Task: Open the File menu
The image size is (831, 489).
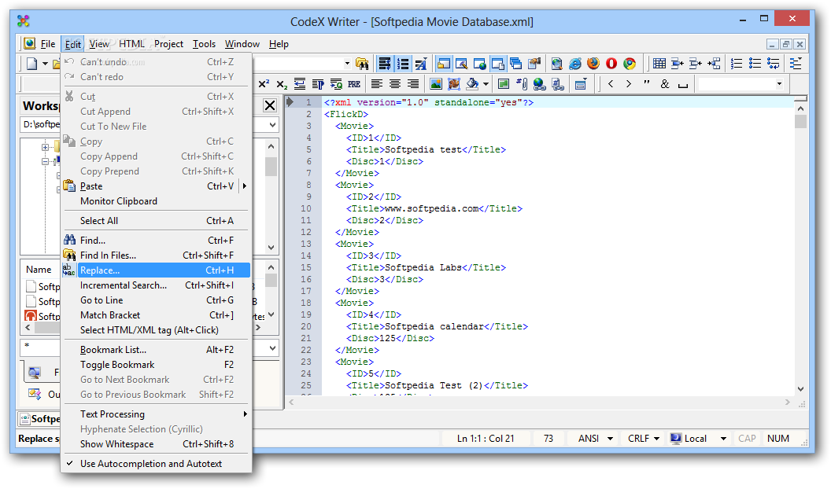Action: coord(48,44)
